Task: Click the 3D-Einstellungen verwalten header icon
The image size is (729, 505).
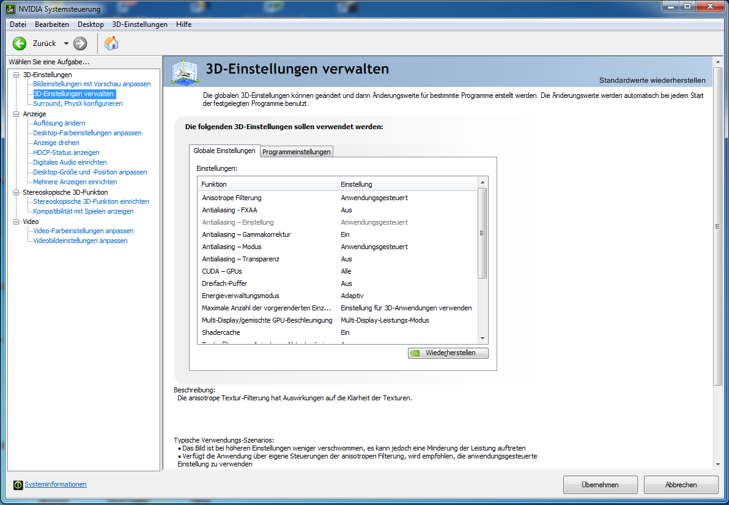Action: coord(185,72)
